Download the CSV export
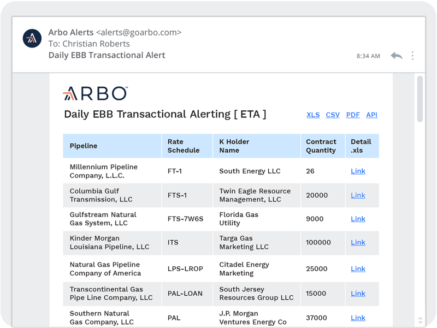The image size is (437, 328). click(333, 115)
